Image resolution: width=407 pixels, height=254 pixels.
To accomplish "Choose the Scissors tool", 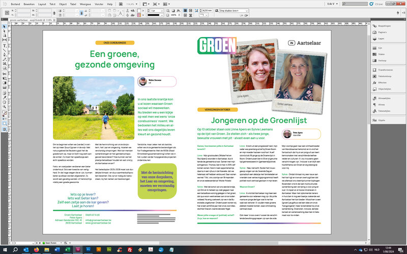I will coord(5,74).
